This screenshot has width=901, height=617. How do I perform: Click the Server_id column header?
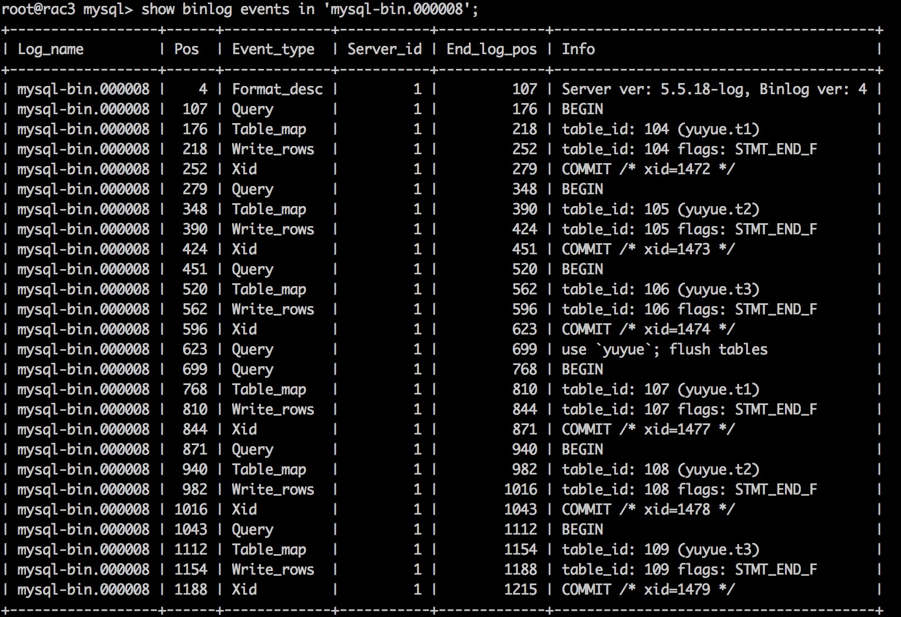(x=384, y=49)
